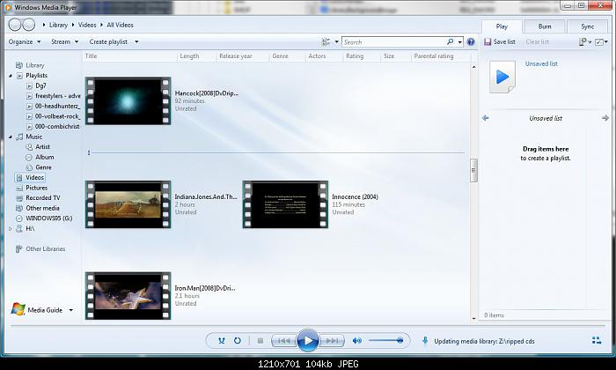Open the Organize dropdown menu
Viewport: 616px width, 370px height.
[x=25, y=41]
